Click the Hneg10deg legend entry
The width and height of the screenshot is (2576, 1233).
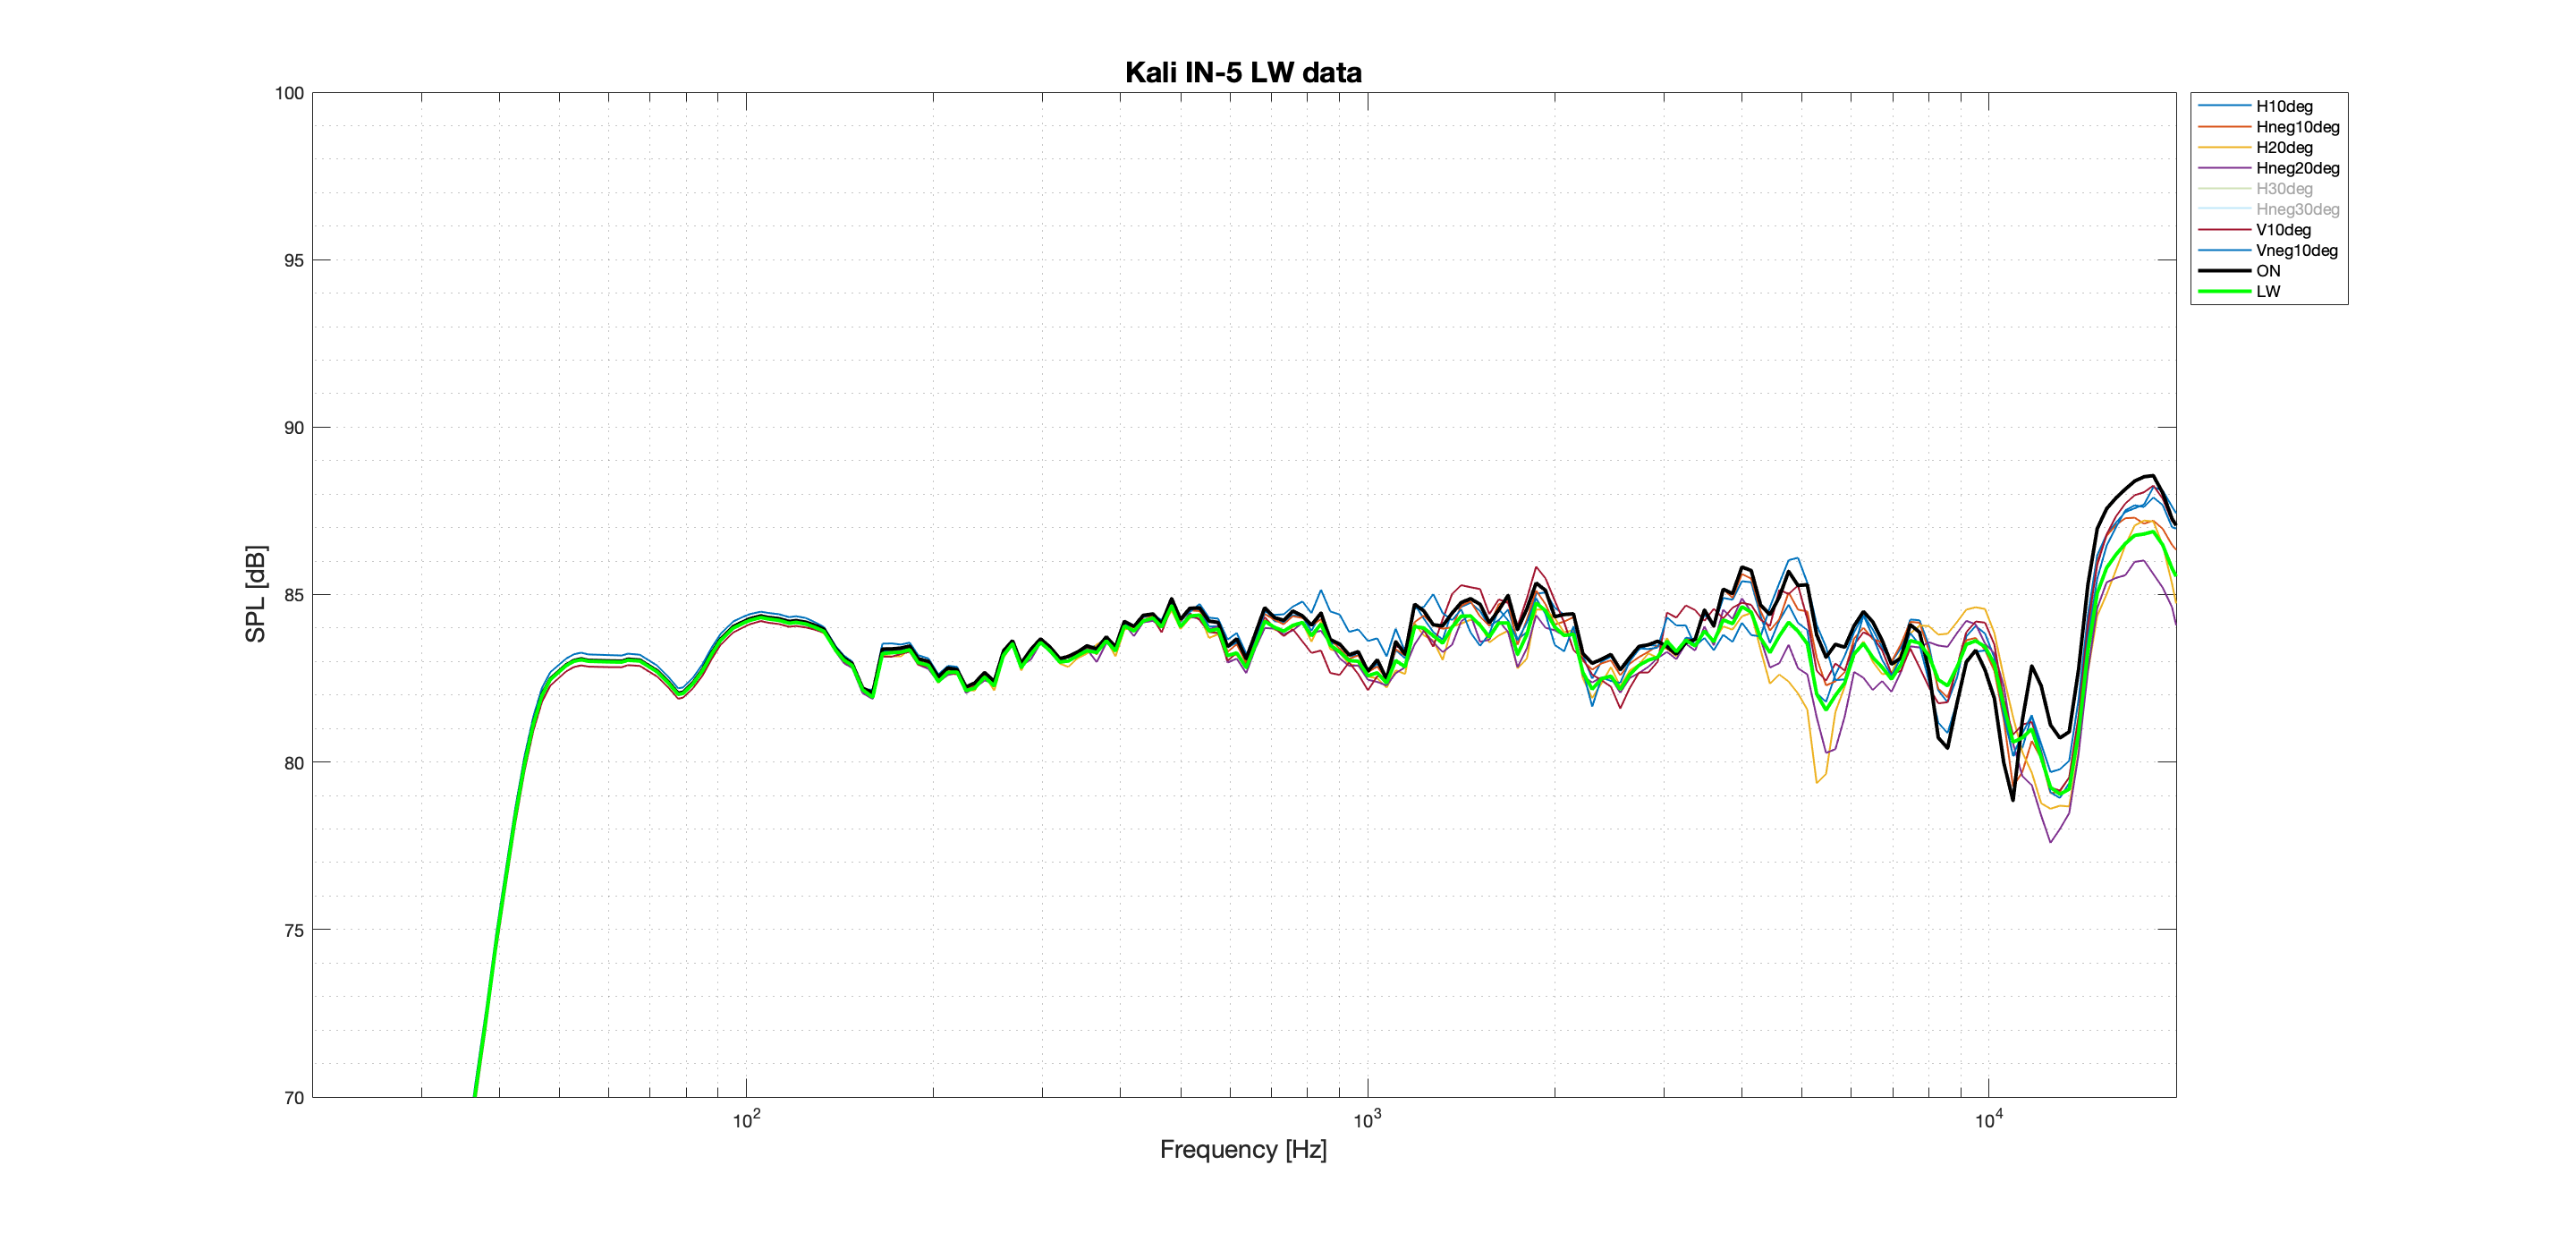coord(2269,127)
